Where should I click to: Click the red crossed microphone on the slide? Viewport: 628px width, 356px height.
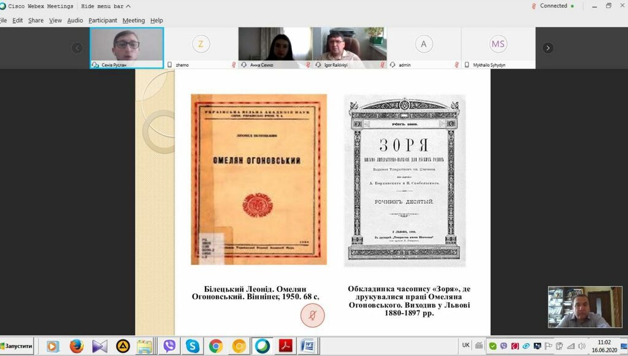(x=312, y=314)
